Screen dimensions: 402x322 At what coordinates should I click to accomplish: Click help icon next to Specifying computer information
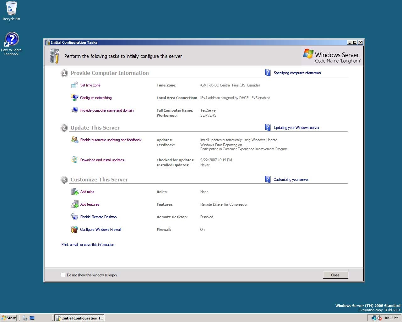pos(268,73)
